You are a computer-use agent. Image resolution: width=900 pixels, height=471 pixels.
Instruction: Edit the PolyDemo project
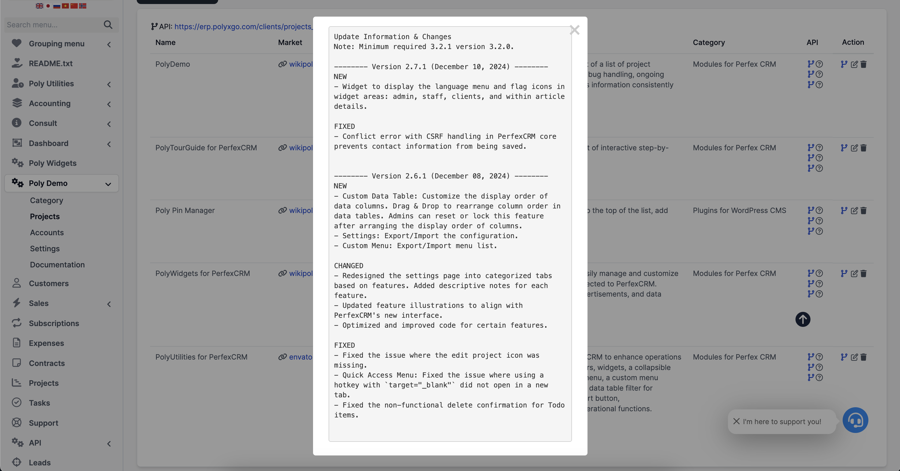coord(854,64)
